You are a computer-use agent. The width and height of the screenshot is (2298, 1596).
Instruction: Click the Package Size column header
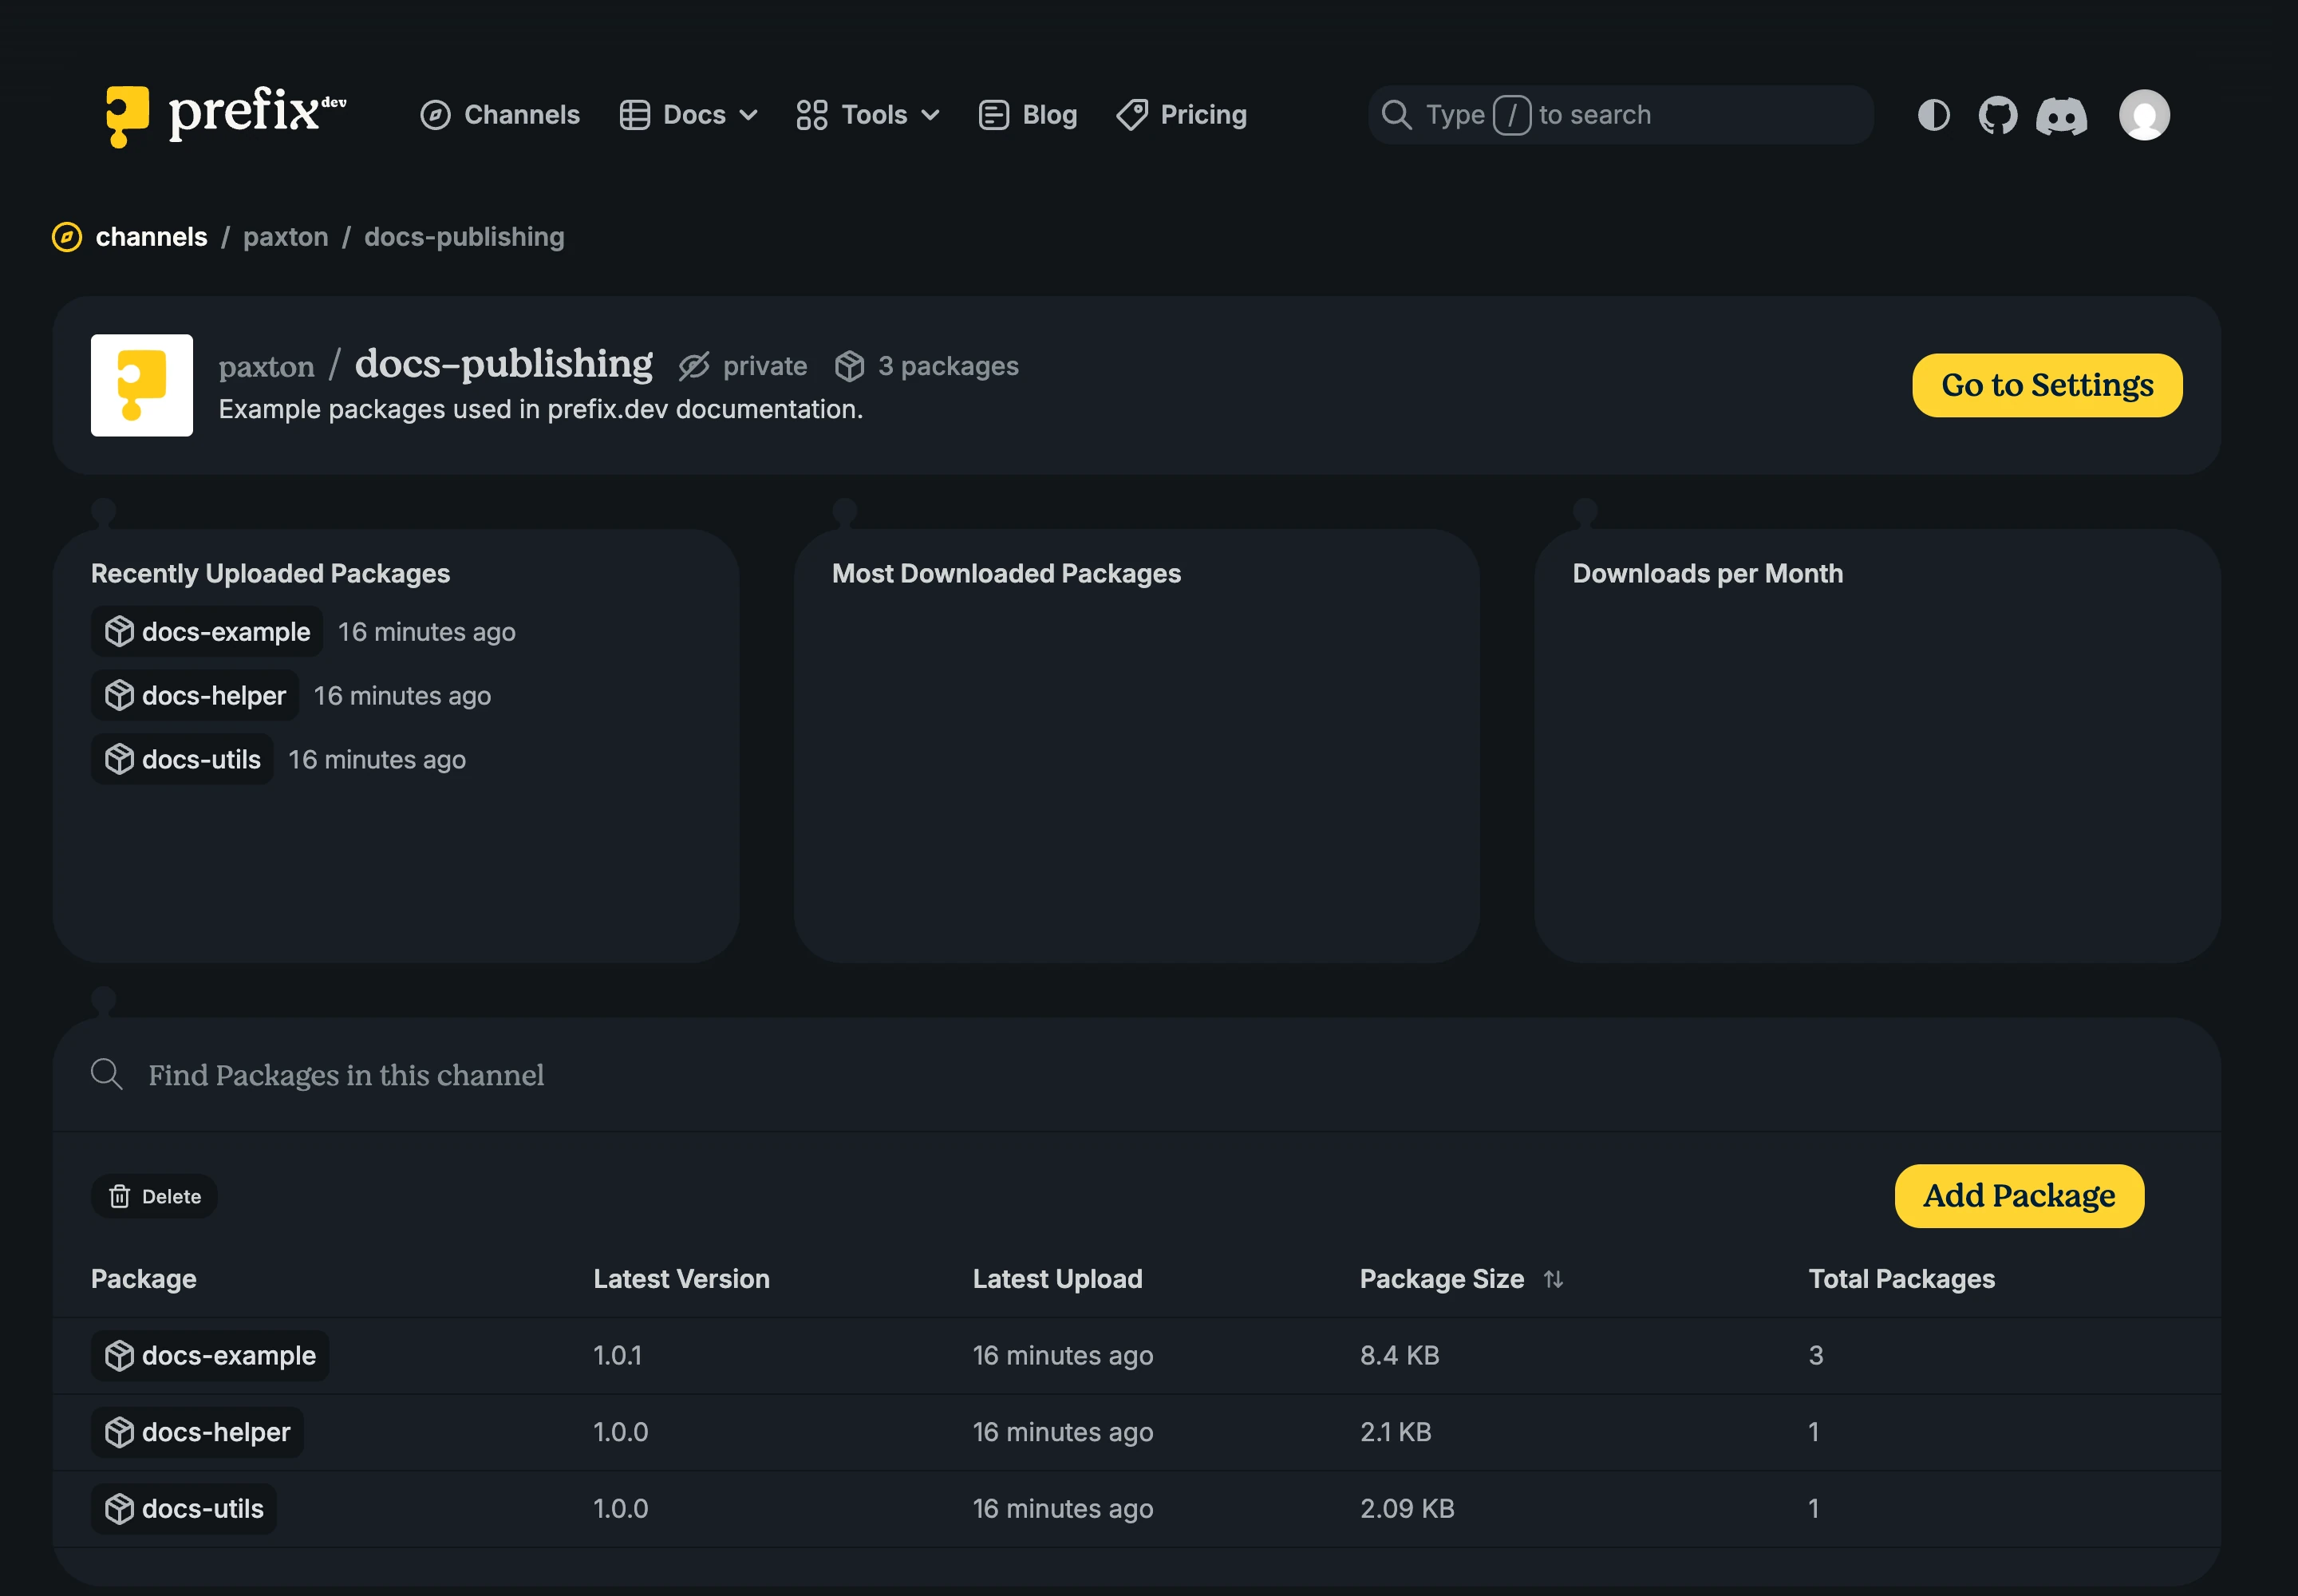(x=1442, y=1279)
